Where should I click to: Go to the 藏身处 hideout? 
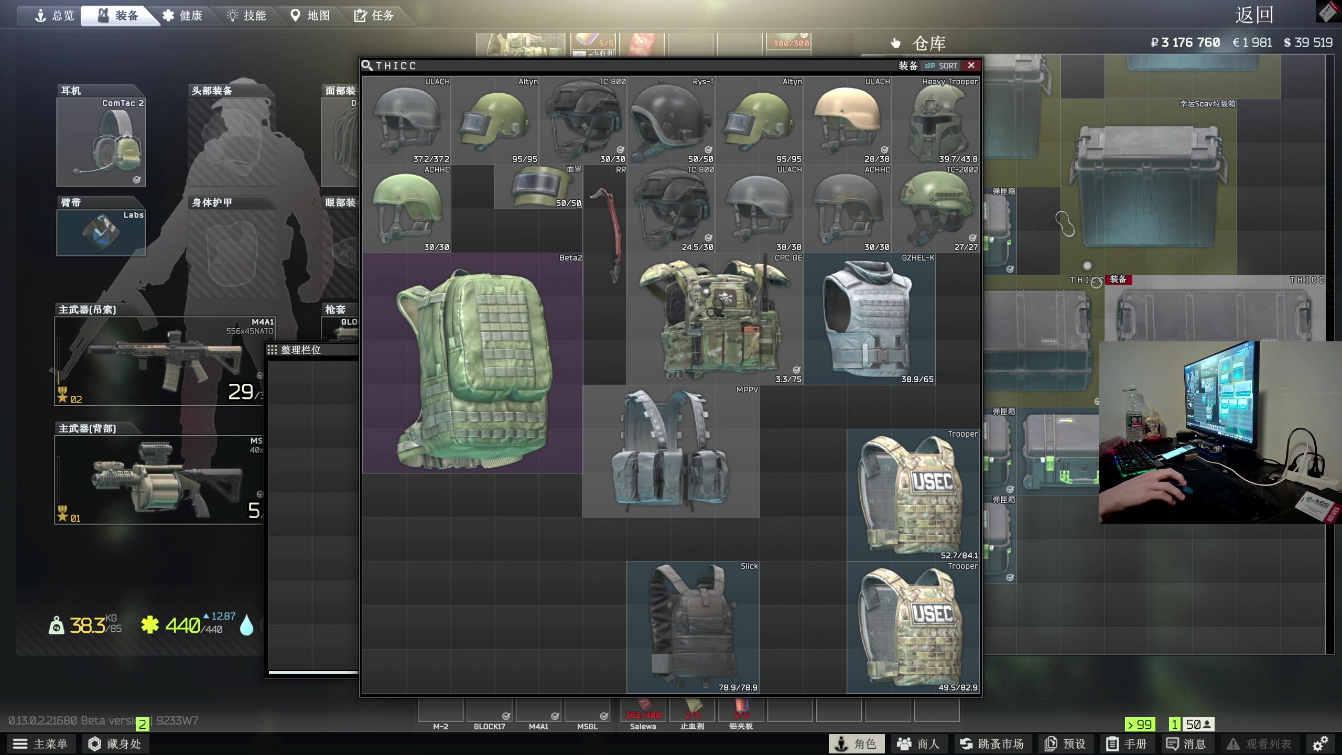pyautogui.click(x=115, y=743)
